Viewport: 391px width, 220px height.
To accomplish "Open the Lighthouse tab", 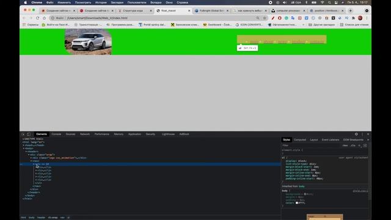I will pos(168,134).
